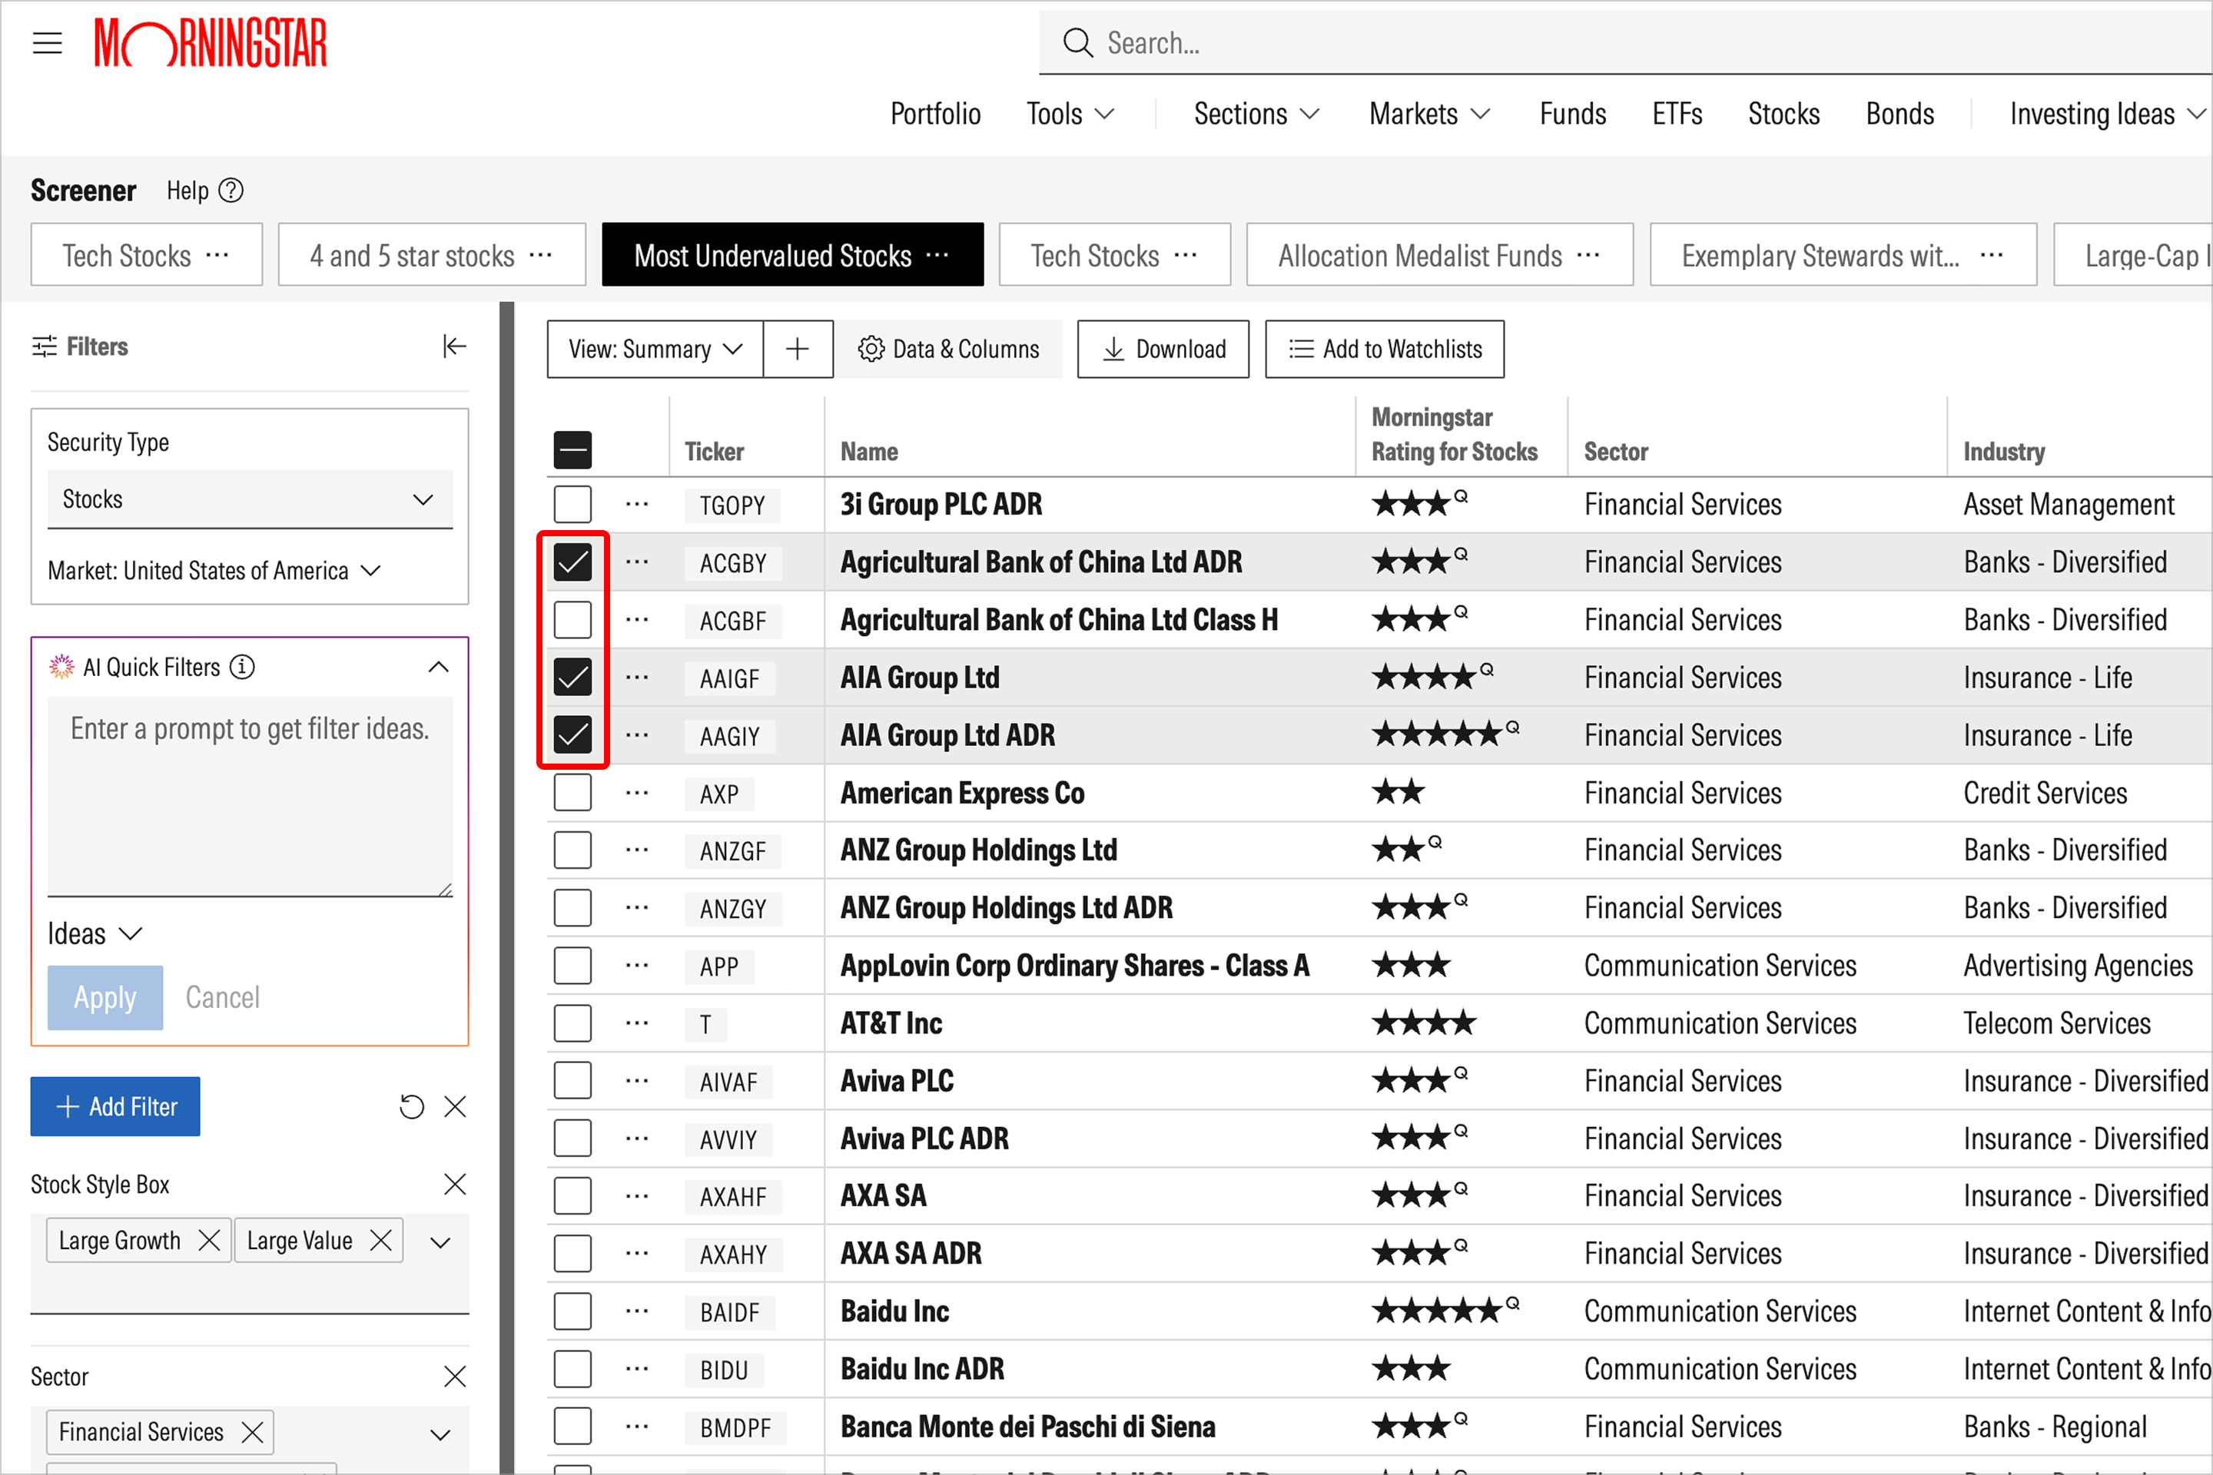Go to the Portfolio page
The height and width of the screenshot is (1475, 2213).
tap(935, 114)
